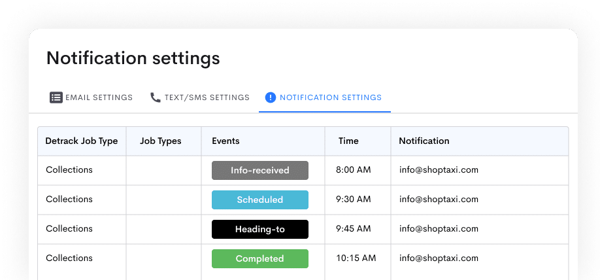
Task: Click the phone icon for Text/SMS
Action: [x=156, y=97]
